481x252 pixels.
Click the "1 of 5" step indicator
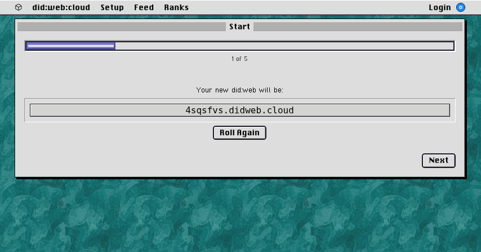point(239,59)
